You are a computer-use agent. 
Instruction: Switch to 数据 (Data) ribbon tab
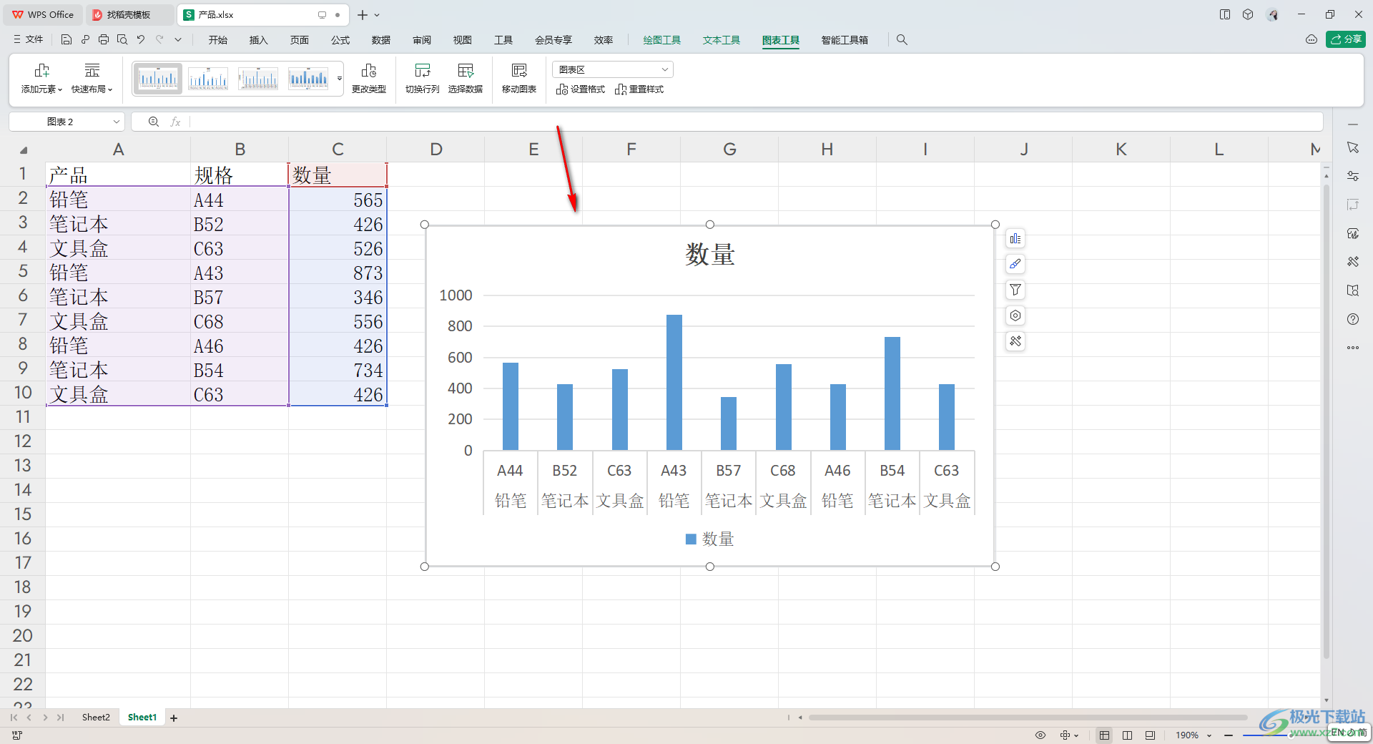(381, 40)
